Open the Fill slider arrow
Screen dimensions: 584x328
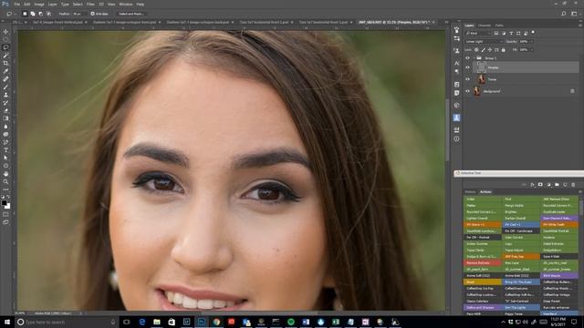click(x=532, y=49)
